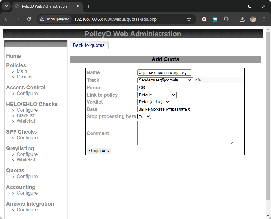The height and width of the screenshot is (219, 271).
Task: Open browser downloads icon
Action: pos(242,19)
